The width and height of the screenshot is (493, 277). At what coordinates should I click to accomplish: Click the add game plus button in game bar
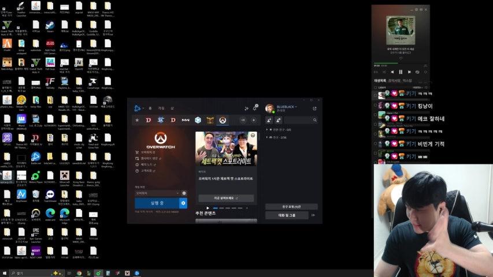pyautogui.click(x=253, y=120)
